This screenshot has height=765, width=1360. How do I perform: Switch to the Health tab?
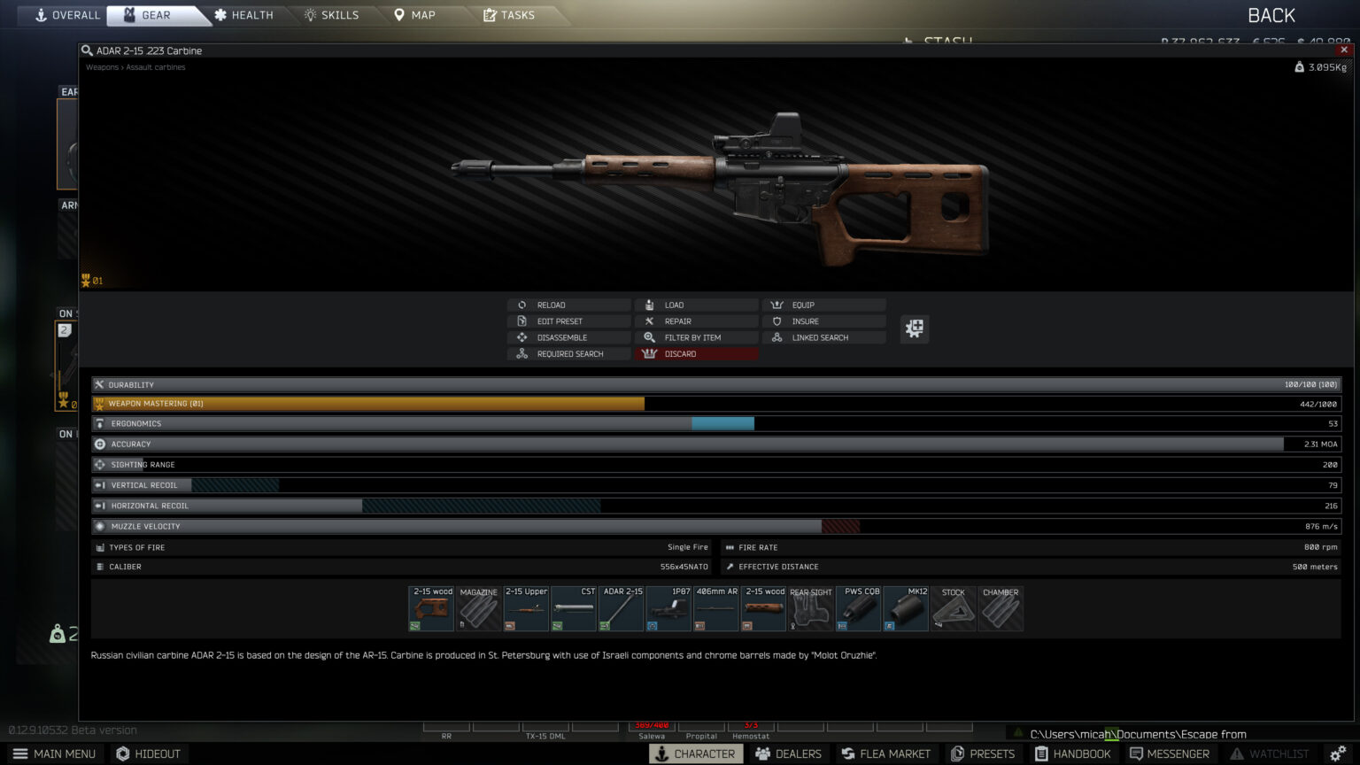coord(244,15)
